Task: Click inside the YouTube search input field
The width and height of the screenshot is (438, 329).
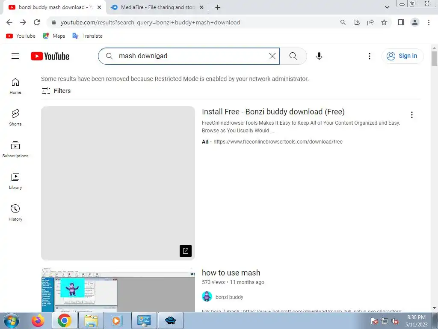Action: point(189,56)
